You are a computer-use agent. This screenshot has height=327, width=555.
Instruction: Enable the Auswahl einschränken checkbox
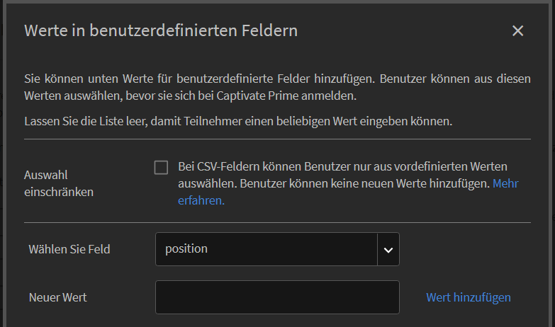[x=162, y=167]
